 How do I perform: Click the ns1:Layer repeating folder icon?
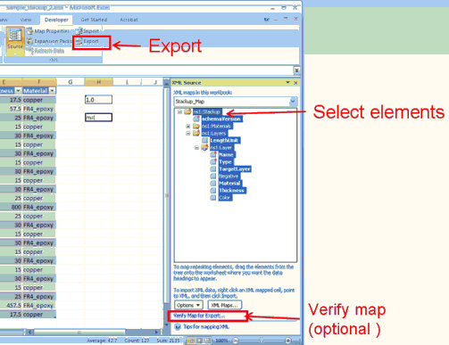[x=204, y=147]
